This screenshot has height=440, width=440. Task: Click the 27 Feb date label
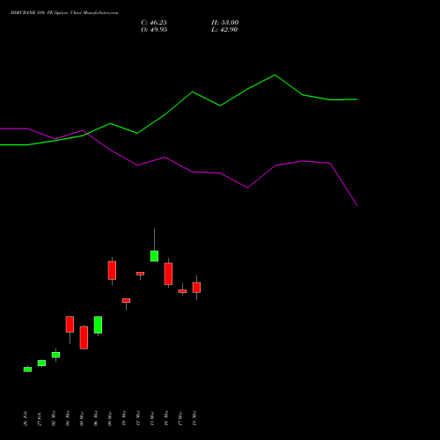click(x=40, y=418)
